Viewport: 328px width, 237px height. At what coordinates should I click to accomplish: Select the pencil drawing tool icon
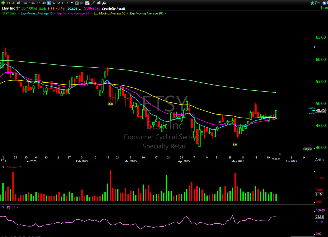click(93, 3)
